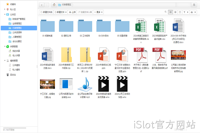This screenshot has width=200, height=133.
Task: Select the 2024年 zip archive
Action: point(66,55)
